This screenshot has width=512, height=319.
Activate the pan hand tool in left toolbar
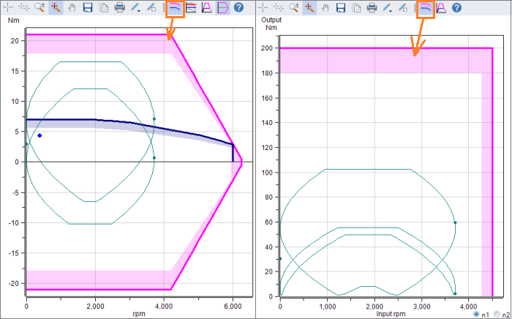point(72,8)
